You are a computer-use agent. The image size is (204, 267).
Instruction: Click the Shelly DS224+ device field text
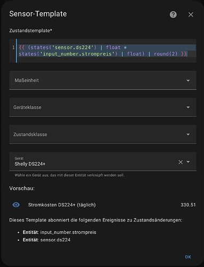tap(30, 164)
